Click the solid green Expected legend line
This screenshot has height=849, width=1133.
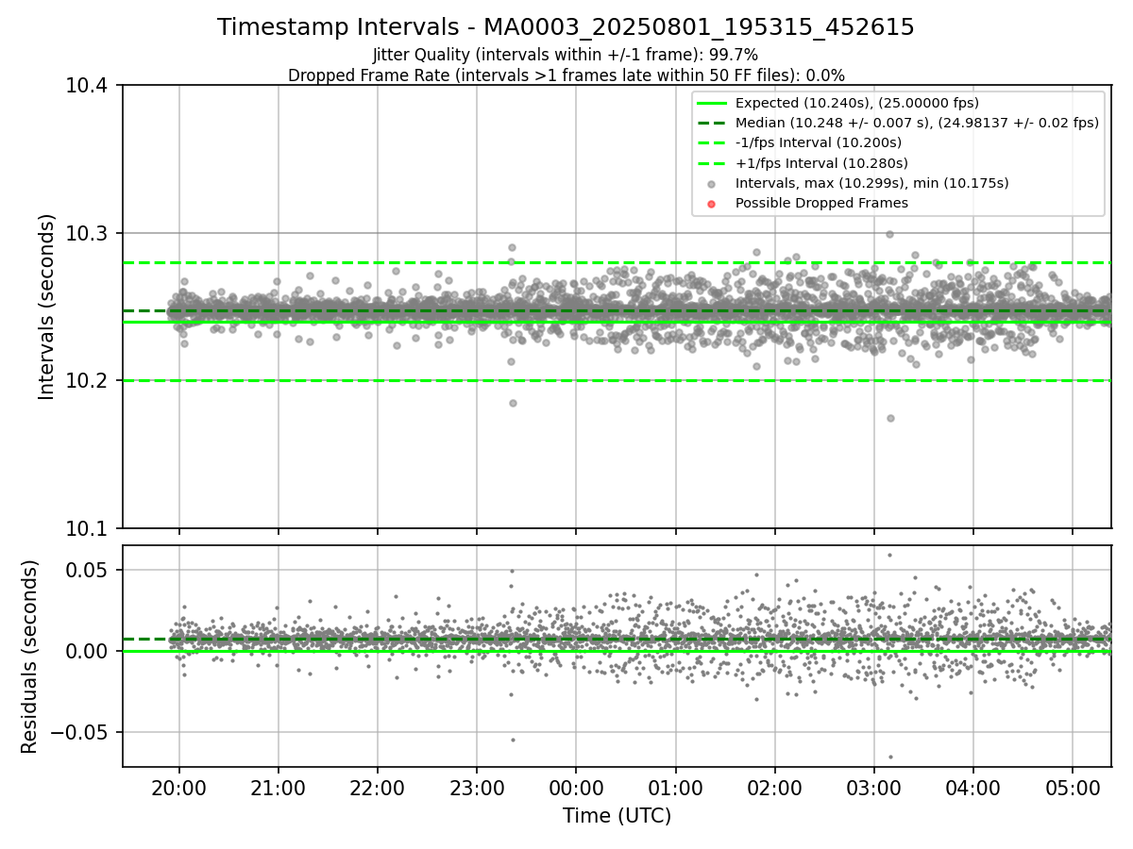[x=712, y=103]
